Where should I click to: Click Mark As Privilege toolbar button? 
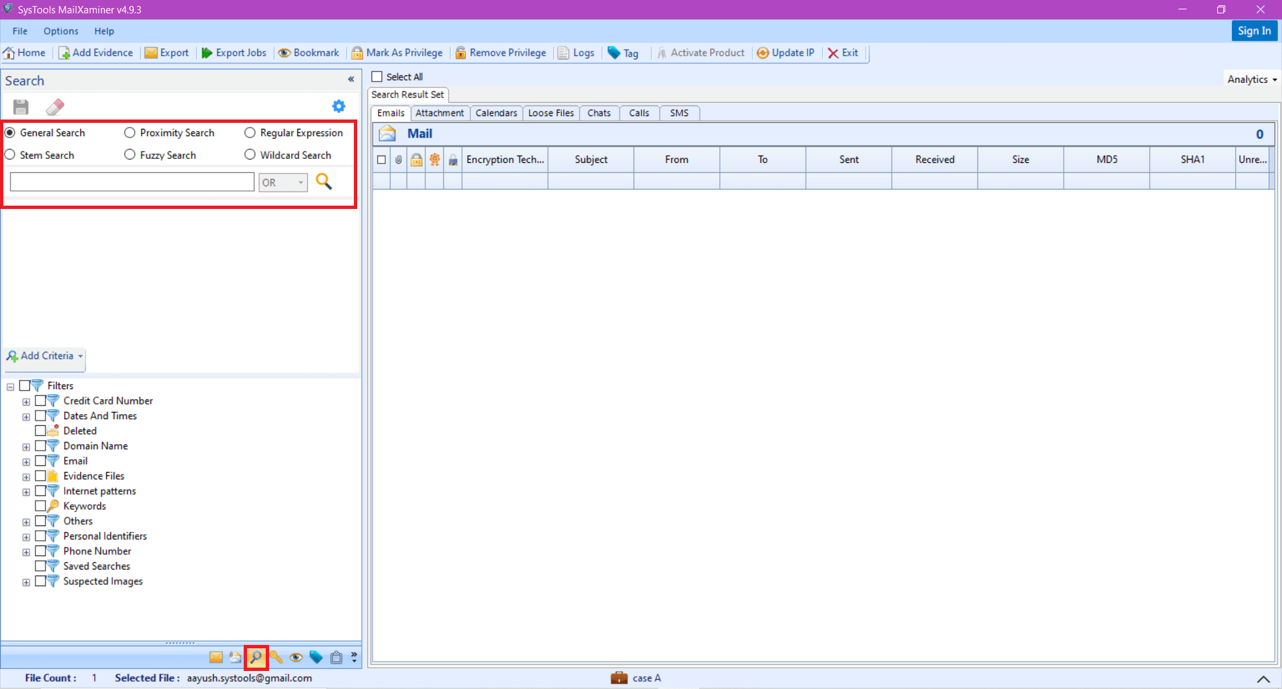(397, 53)
